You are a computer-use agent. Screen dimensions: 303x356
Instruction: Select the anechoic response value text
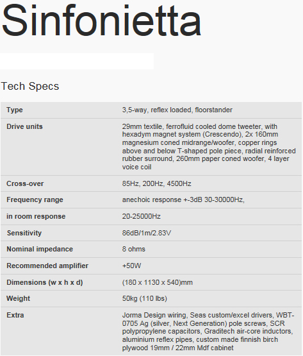coord(183,199)
